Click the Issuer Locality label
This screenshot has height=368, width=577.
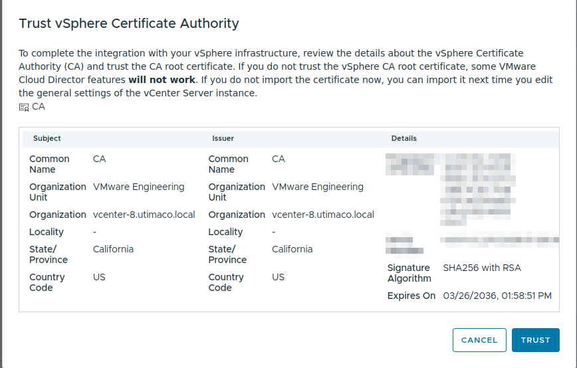pyautogui.click(x=225, y=232)
